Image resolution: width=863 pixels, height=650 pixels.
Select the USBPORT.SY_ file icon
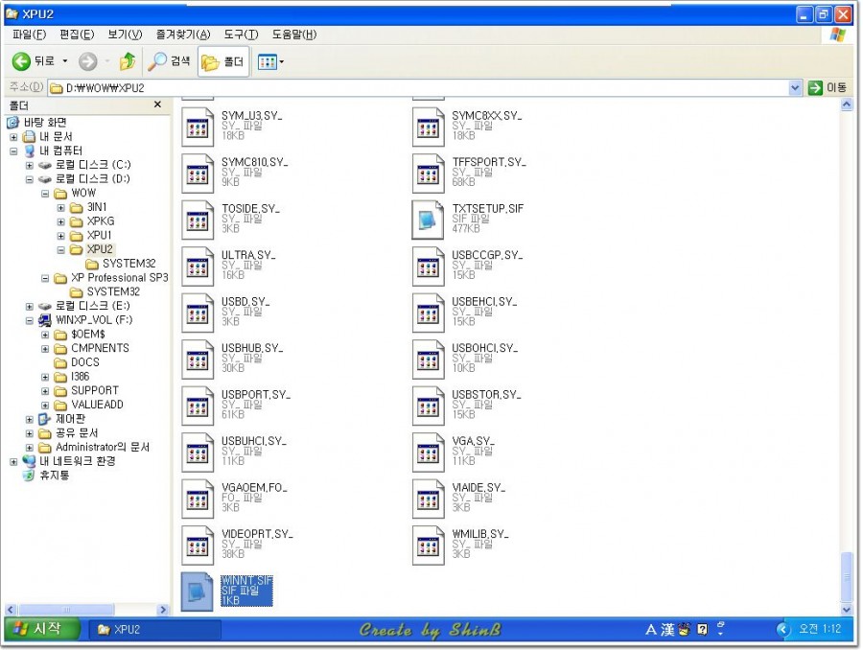198,406
